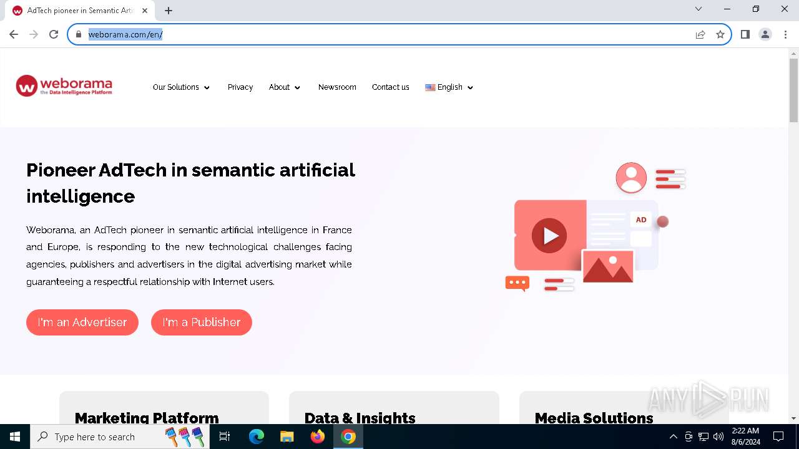This screenshot has height=449, width=799.
Task: Launch Microsoft Edge from taskbar
Action: [x=257, y=437]
